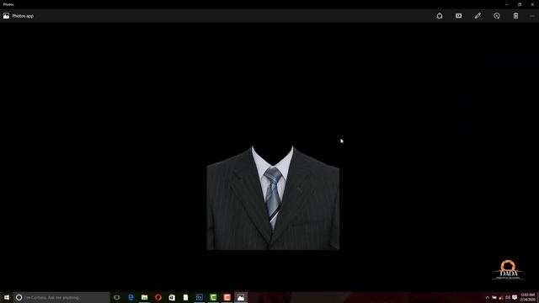Open Edit with the pencil icon
This screenshot has width=539, height=303.
[x=478, y=16]
